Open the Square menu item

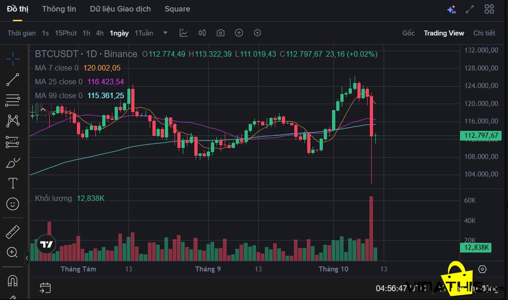tap(177, 9)
